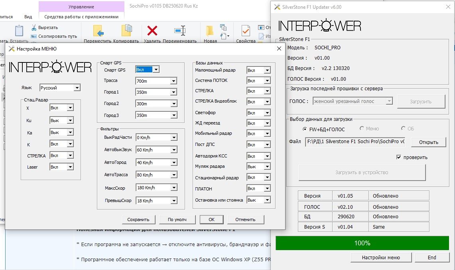Click the End button in Updater
Viewport: 455px width, 270px height.
point(432,257)
